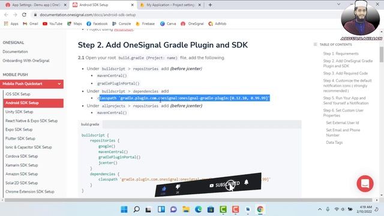The image size is (384, 216).
Task: Open Flutter SDK Setup in the sidebar
Action: click(x=20, y=139)
